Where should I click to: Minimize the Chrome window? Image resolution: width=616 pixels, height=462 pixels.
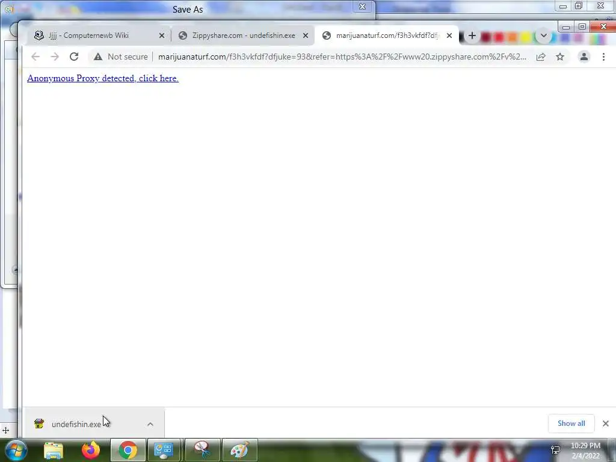[x=565, y=27]
